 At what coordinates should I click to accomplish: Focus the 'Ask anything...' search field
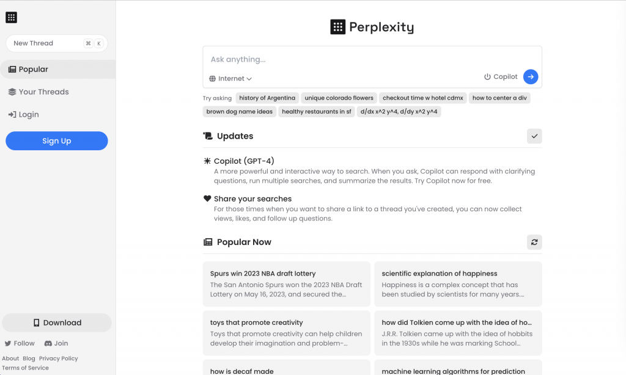click(x=367, y=60)
